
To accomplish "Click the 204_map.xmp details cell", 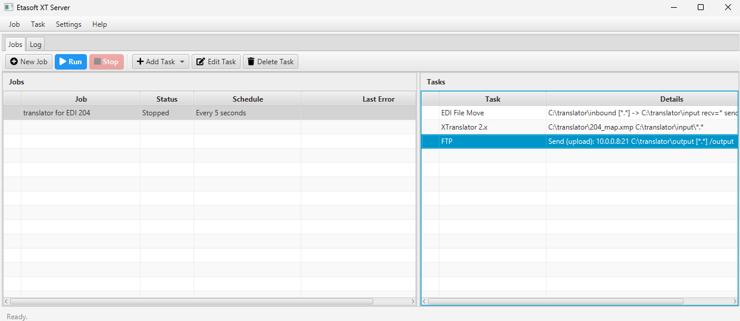I will 642,127.
